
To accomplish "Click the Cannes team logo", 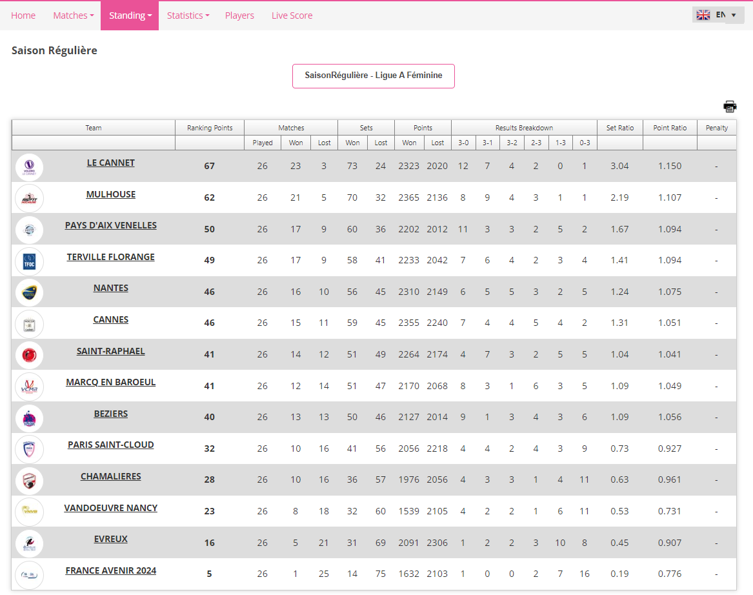I will pyautogui.click(x=29, y=324).
